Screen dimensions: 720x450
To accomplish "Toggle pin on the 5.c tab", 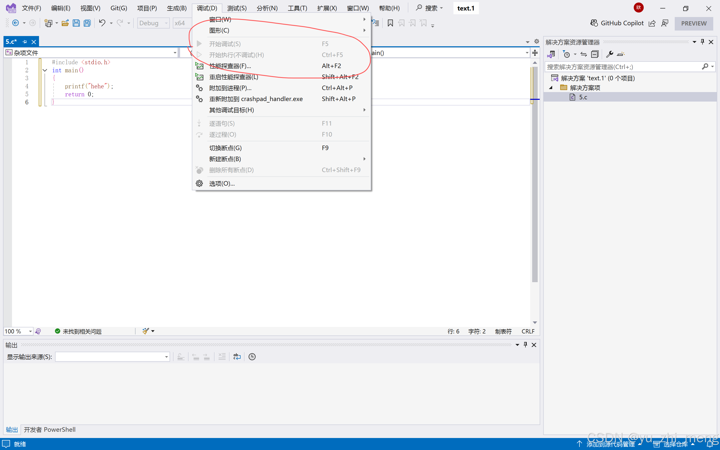I will click(x=25, y=42).
